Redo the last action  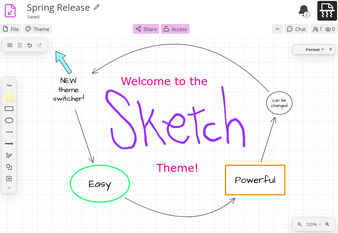pyautogui.click(x=39, y=45)
